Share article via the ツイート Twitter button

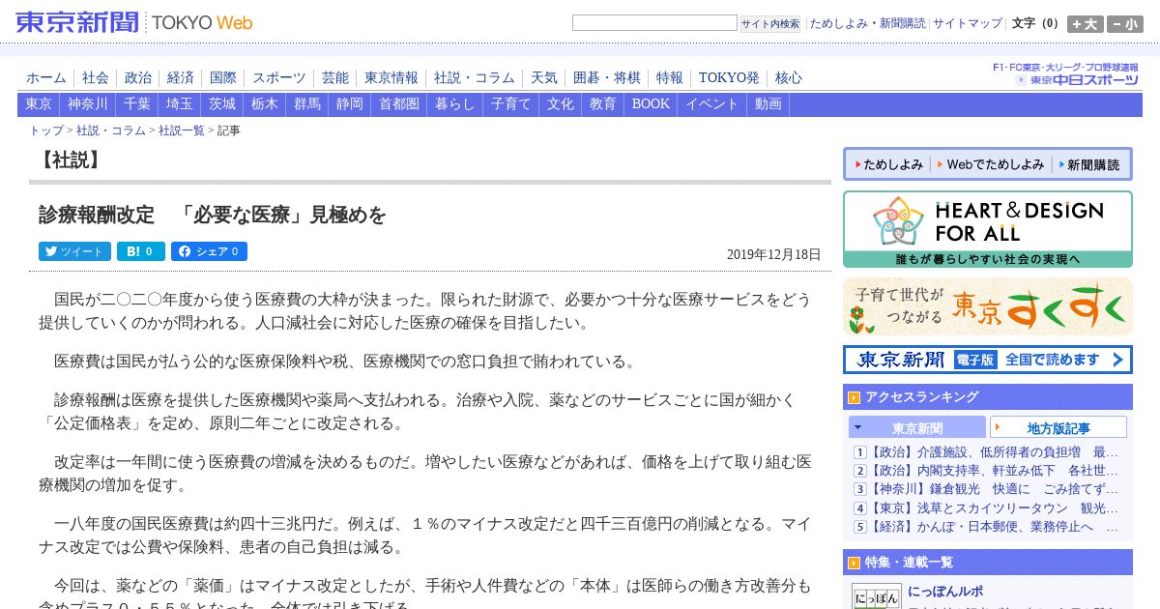tap(74, 251)
